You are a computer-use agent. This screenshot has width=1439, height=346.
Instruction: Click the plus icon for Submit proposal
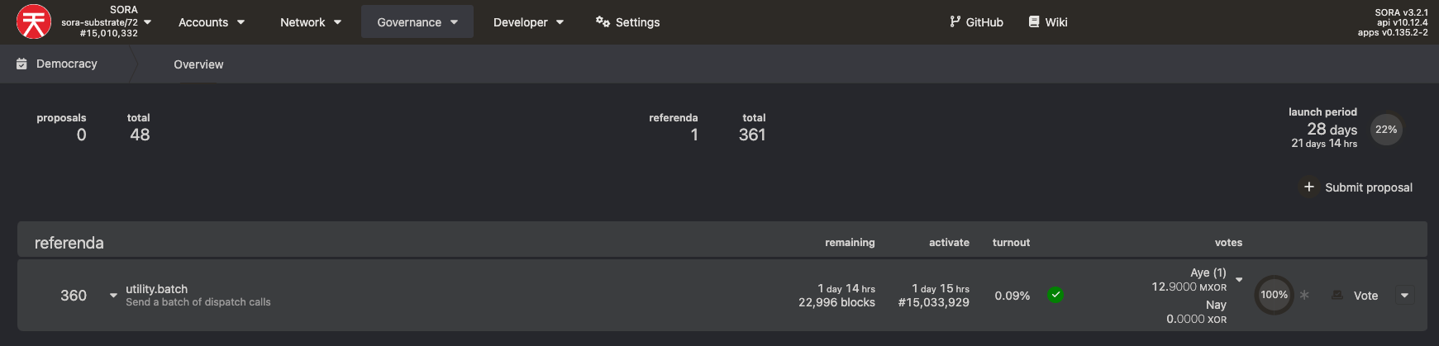1309,187
